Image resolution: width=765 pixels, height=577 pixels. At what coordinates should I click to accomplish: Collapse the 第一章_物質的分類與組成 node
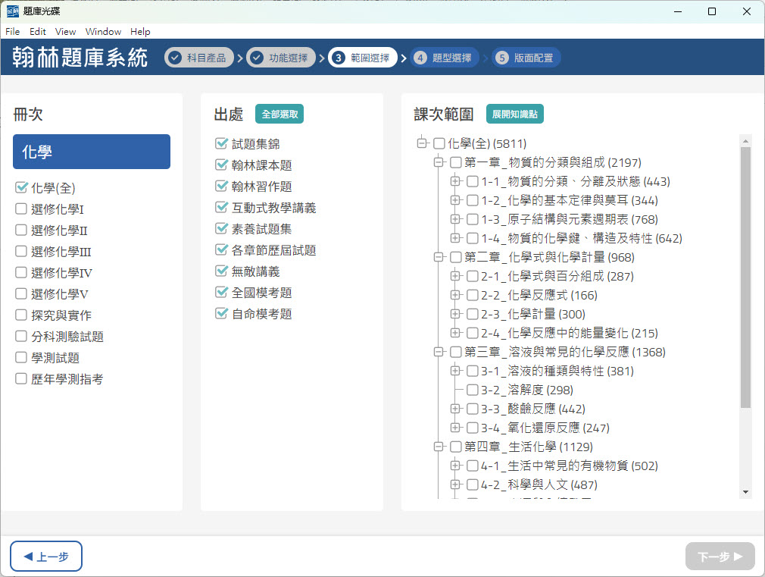439,162
